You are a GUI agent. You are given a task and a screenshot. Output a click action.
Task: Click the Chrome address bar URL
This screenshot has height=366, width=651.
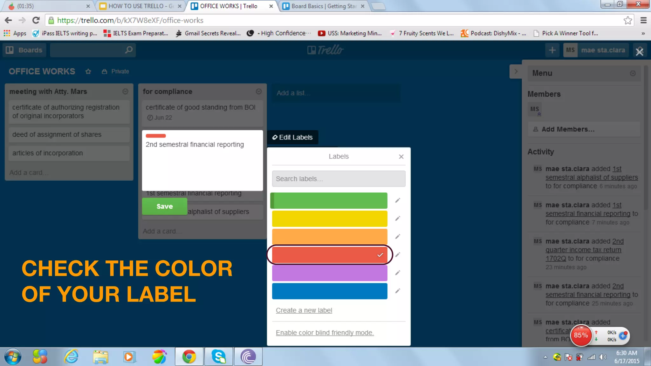click(x=130, y=20)
